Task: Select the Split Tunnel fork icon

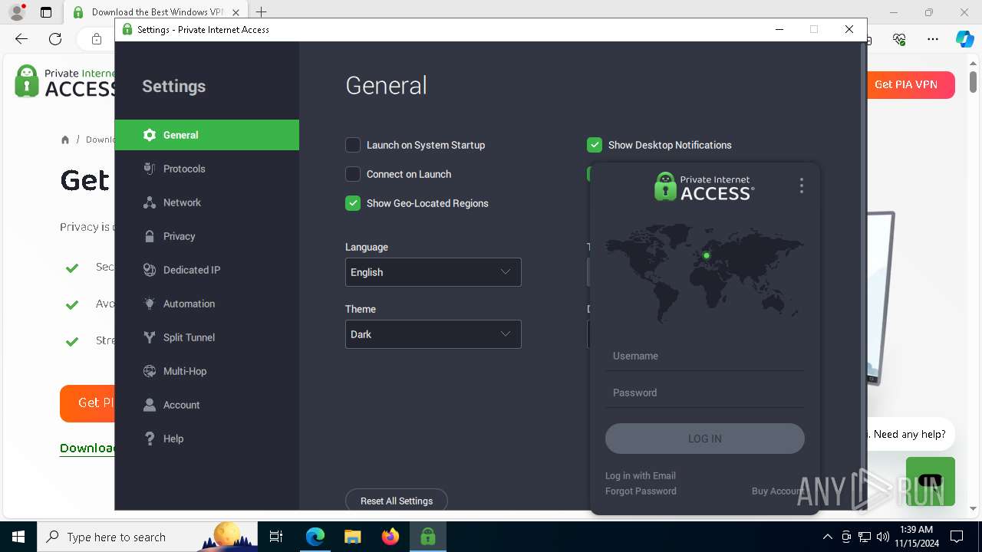Action: (x=150, y=337)
